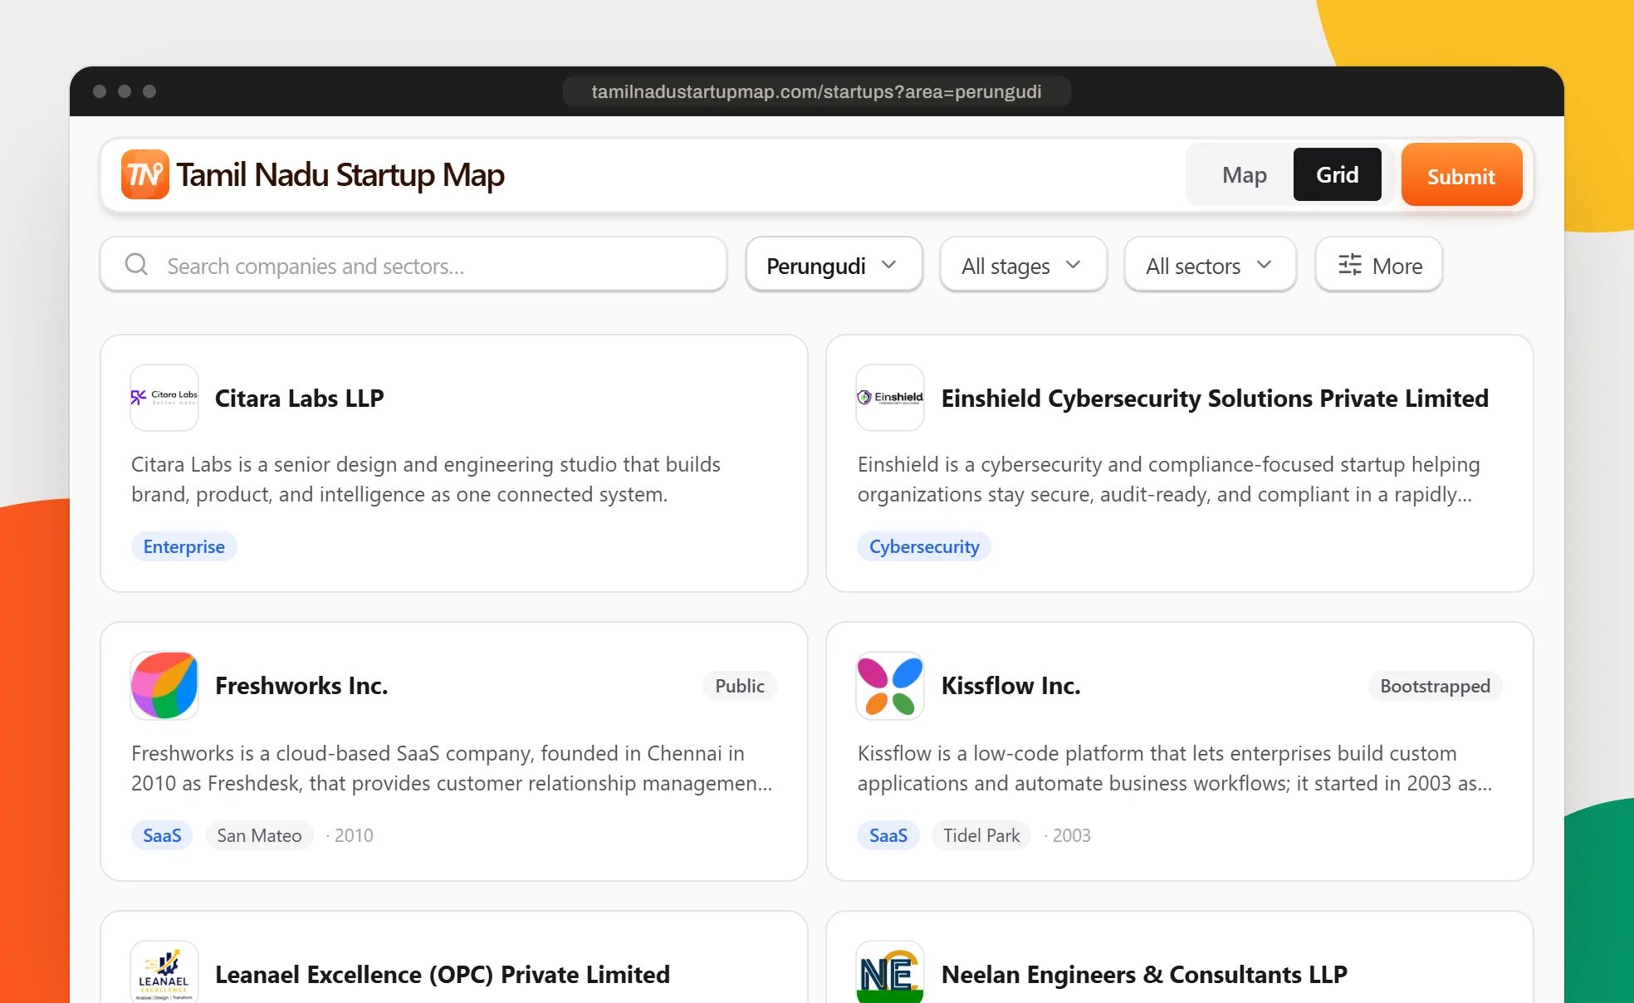
Task: Open the Citara Labs logo thumbnail
Action: pyautogui.click(x=164, y=398)
